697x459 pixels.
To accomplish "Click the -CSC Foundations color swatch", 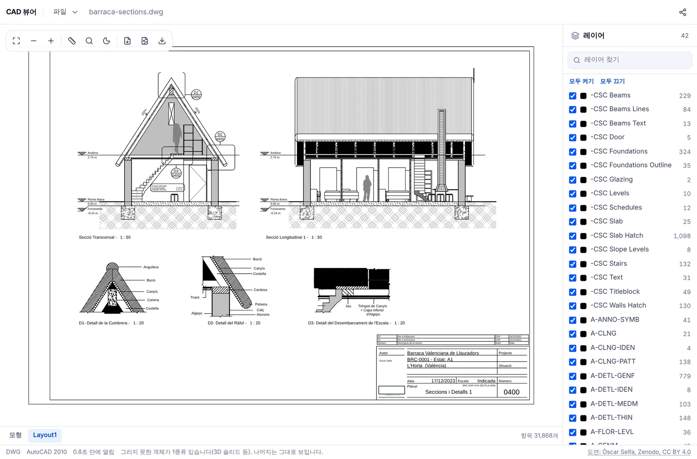I will pos(583,152).
